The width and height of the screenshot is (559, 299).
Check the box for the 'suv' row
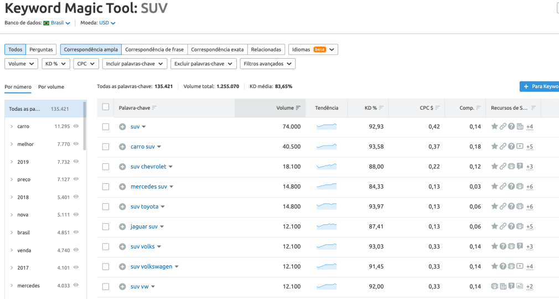pyautogui.click(x=106, y=127)
